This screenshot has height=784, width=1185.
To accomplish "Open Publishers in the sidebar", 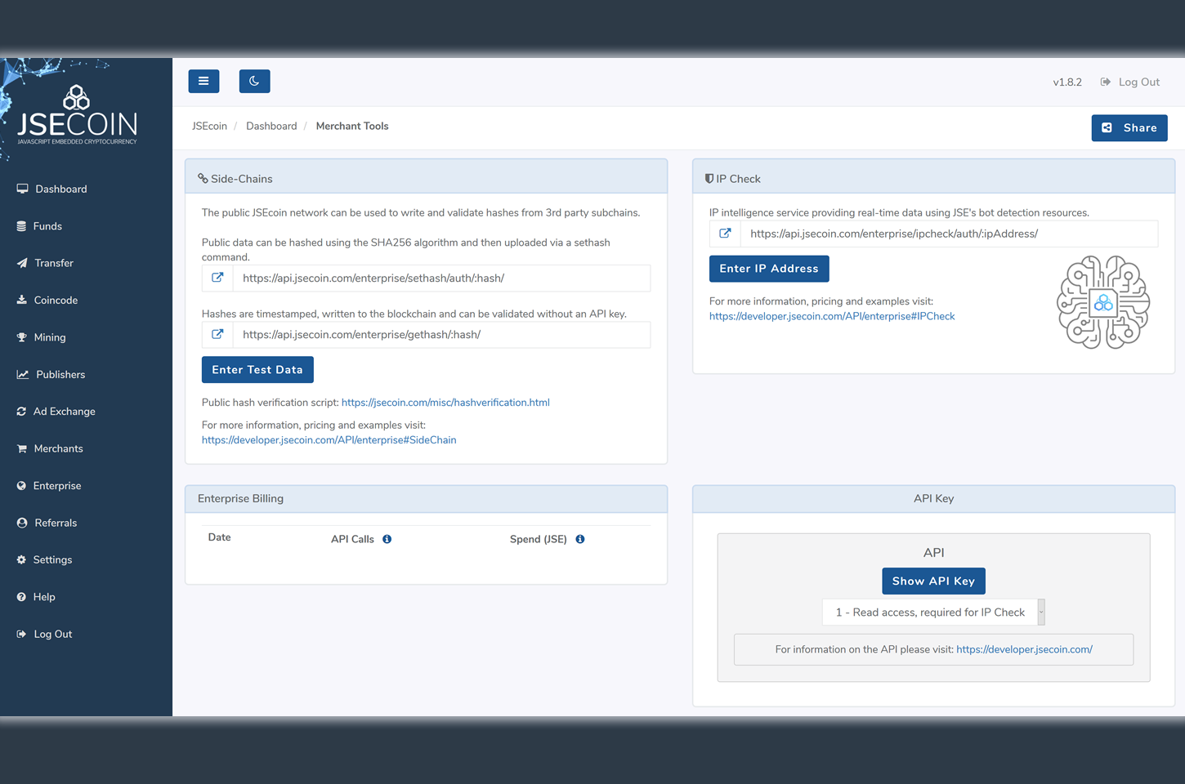I will (x=60, y=375).
